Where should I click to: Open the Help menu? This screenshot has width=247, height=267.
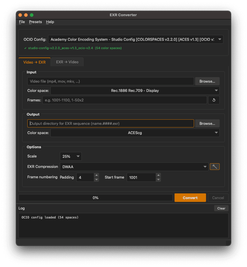point(50,22)
